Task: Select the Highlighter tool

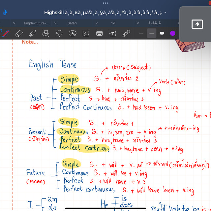Action: pos(32,33)
